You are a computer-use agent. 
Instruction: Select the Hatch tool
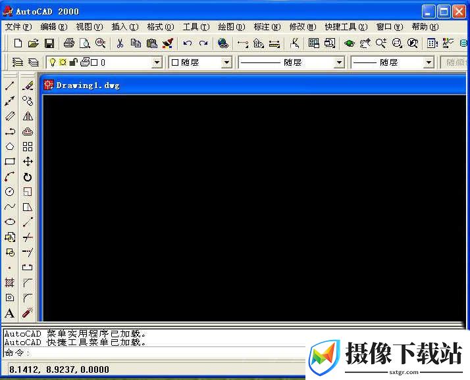(x=10, y=283)
